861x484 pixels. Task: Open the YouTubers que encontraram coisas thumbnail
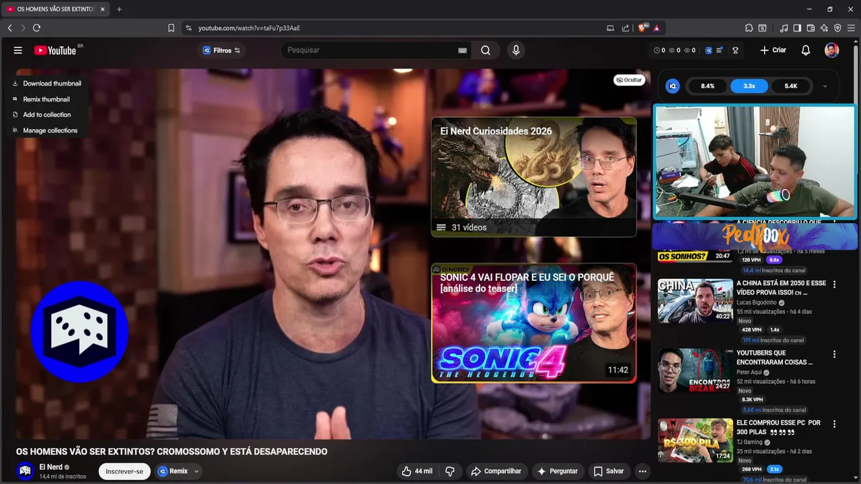pyautogui.click(x=695, y=370)
